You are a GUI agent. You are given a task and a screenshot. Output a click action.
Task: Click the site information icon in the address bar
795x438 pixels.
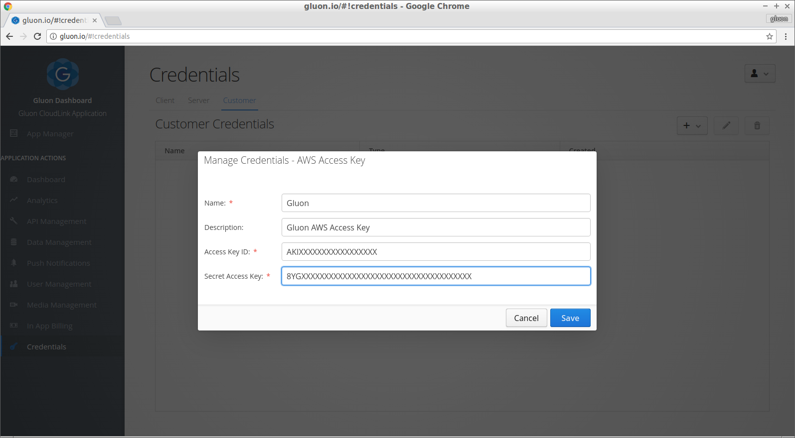tap(53, 36)
